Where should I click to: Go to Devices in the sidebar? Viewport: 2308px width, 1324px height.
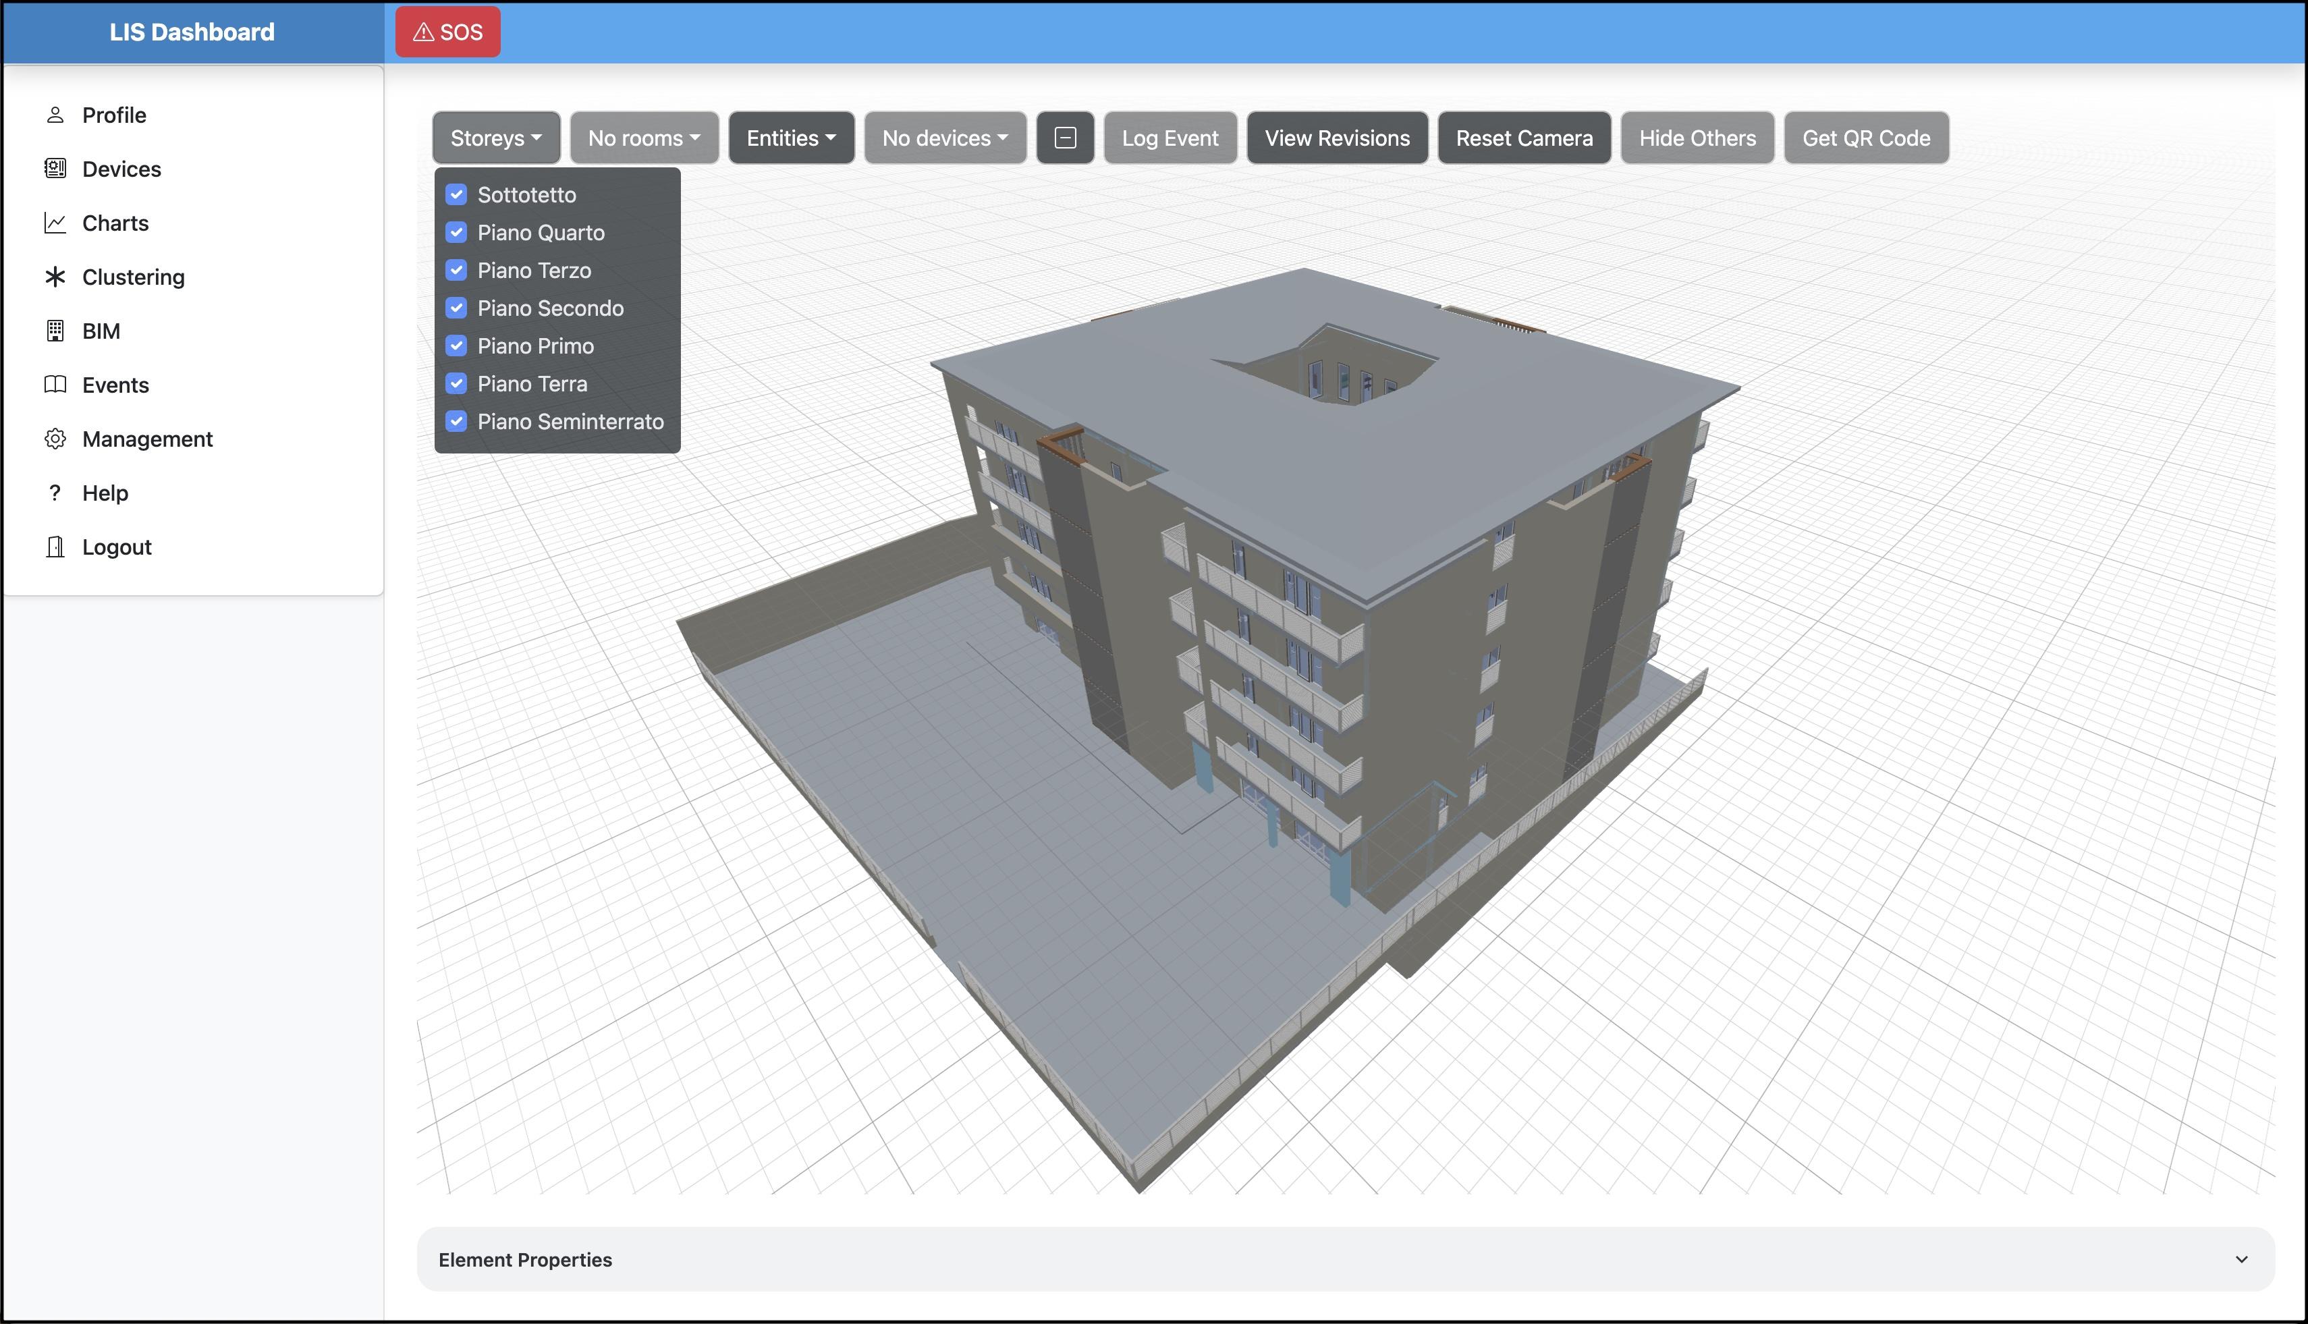click(x=121, y=168)
